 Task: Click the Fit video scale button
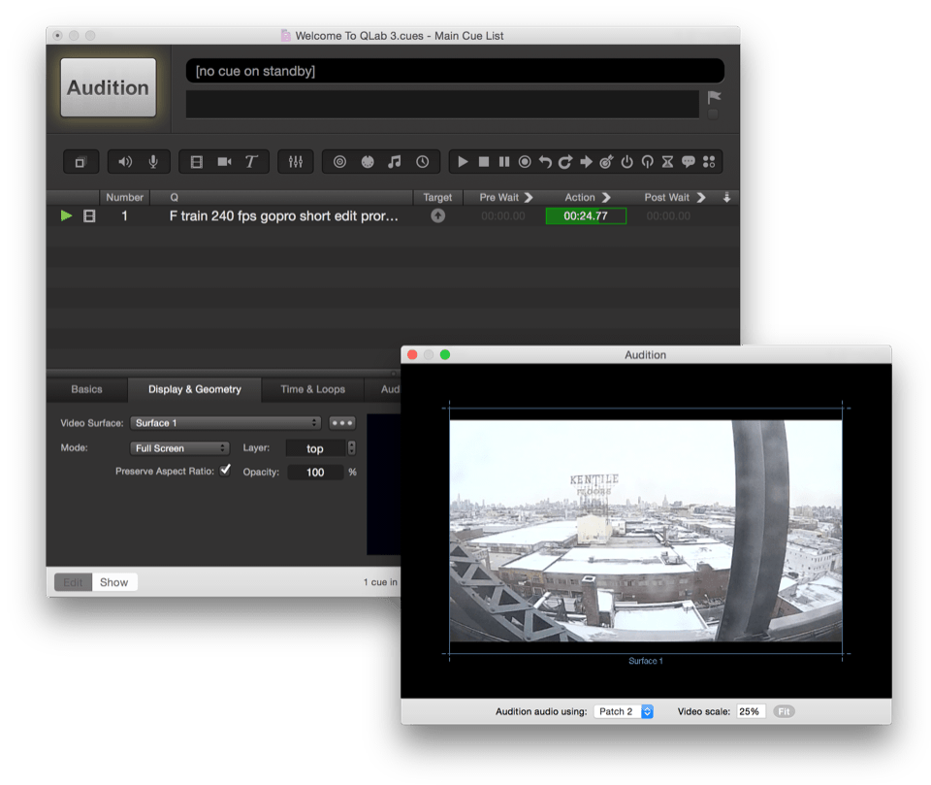click(784, 711)
